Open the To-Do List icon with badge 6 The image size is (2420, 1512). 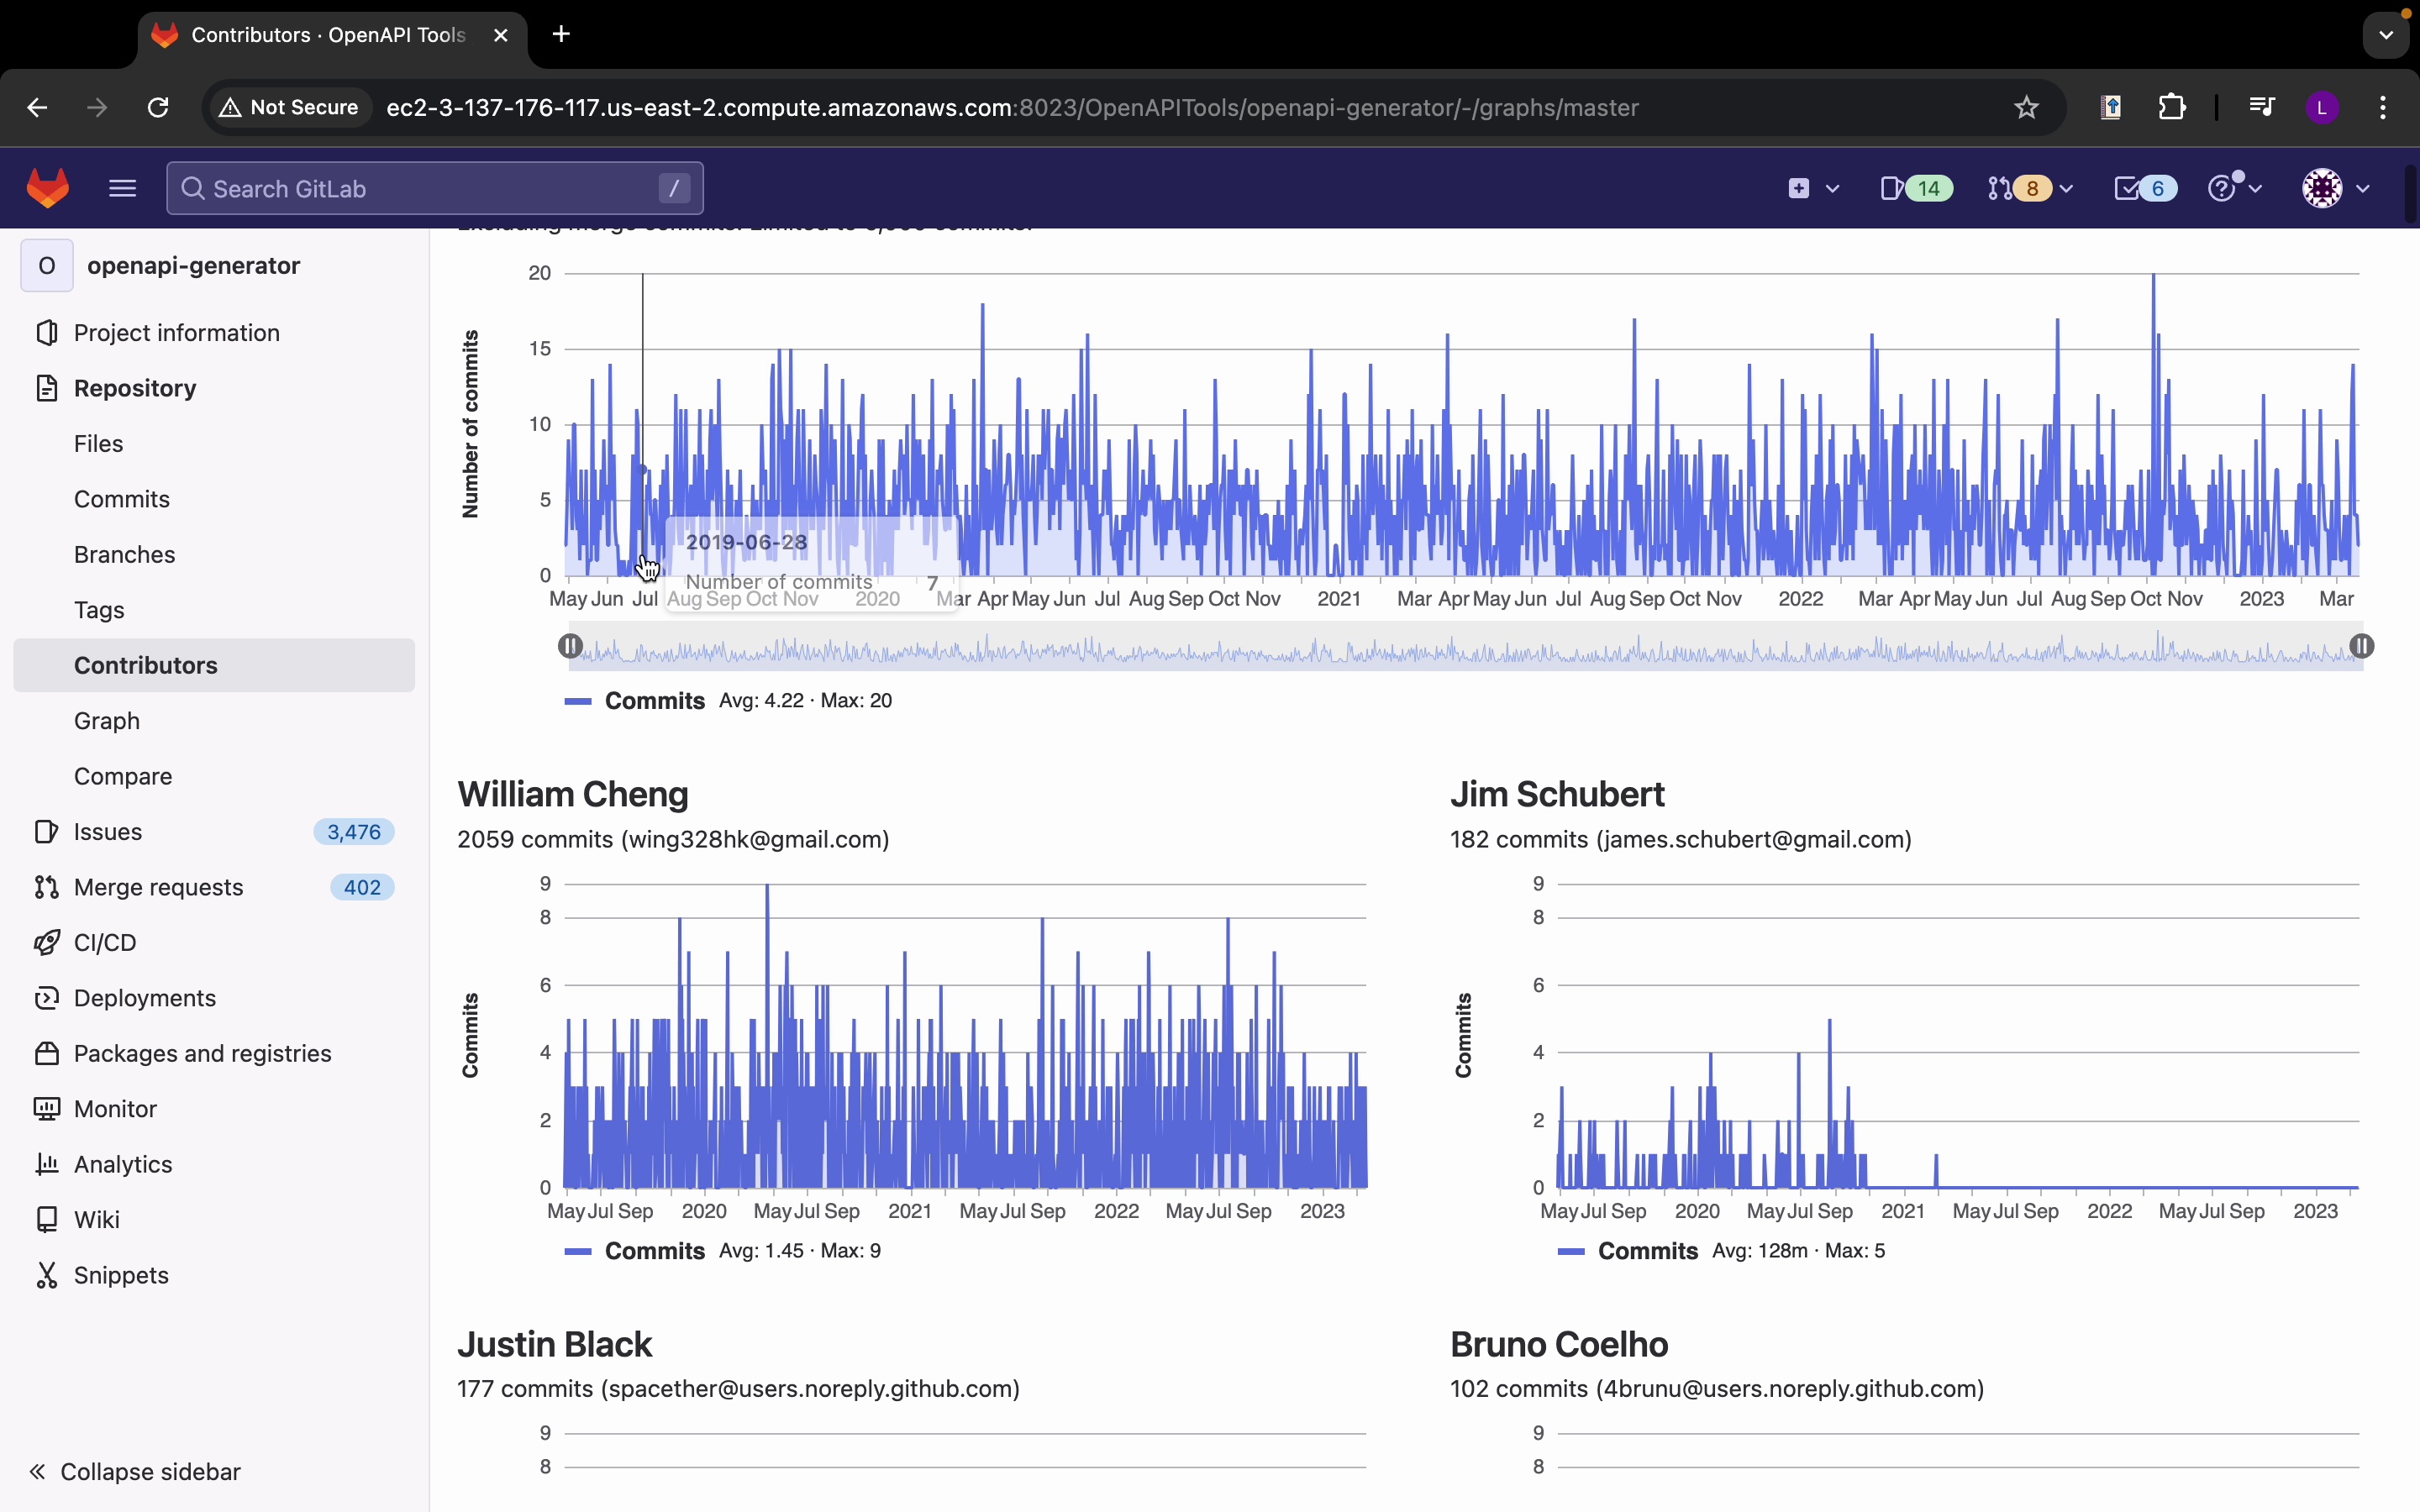(2144, 188)
